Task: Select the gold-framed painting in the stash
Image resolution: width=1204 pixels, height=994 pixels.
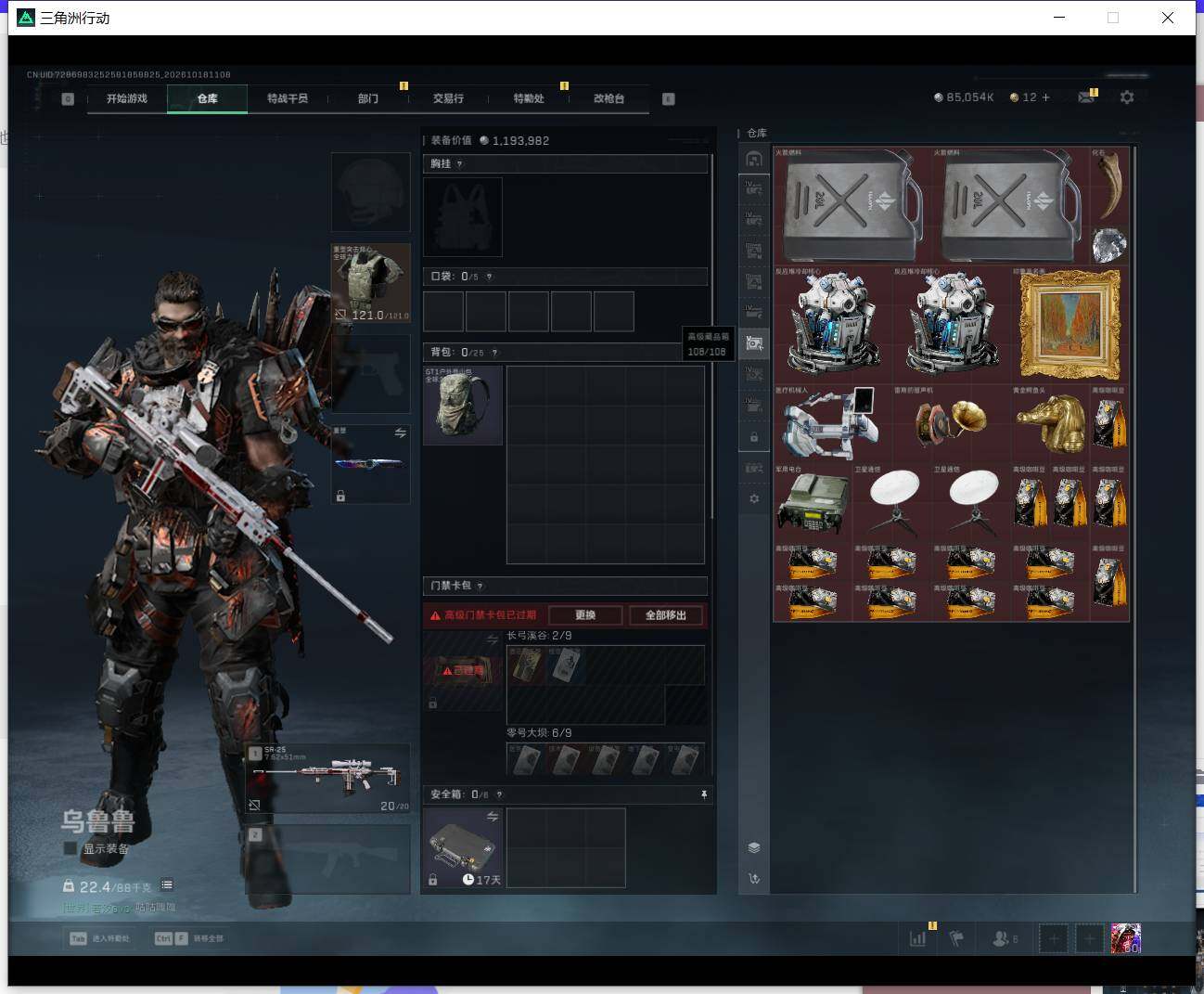Action: click(x=1070, y=325)
